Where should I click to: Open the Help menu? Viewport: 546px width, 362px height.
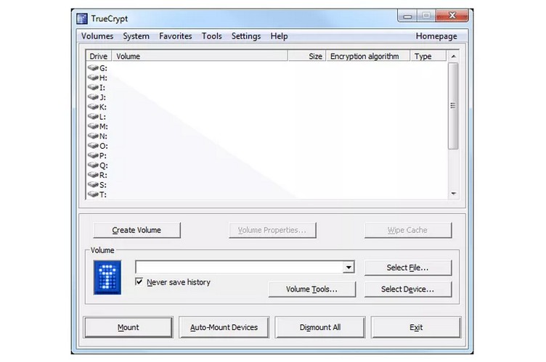(279, 36)
